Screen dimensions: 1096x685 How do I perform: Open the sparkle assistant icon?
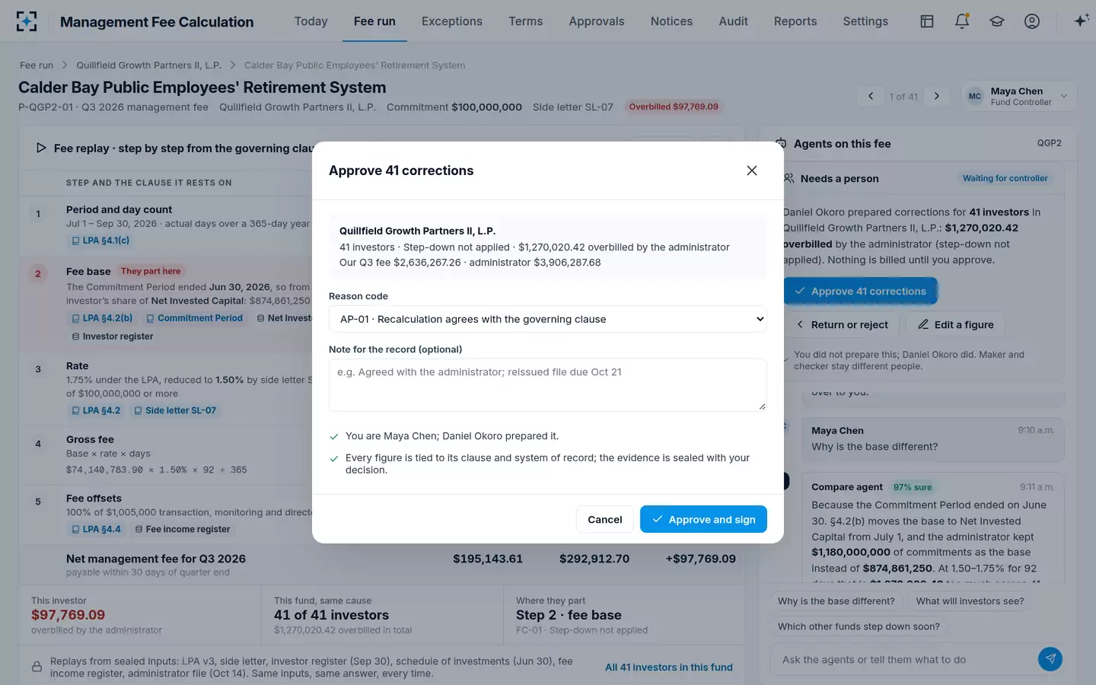pyautogui.click(x=1081, y=21)
